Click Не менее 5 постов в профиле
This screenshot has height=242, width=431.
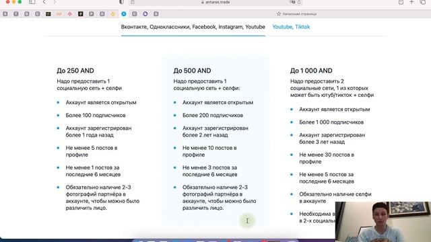(92, 151)
